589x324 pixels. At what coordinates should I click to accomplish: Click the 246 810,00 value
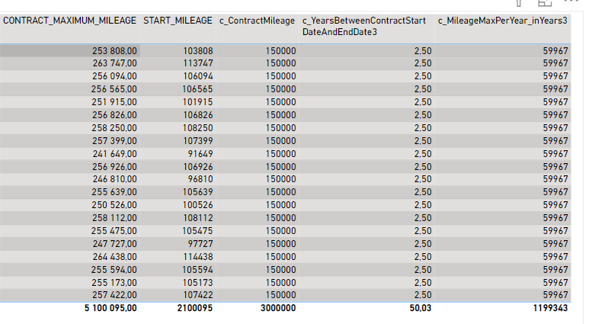pyautogui.click(x=114, y=179)
